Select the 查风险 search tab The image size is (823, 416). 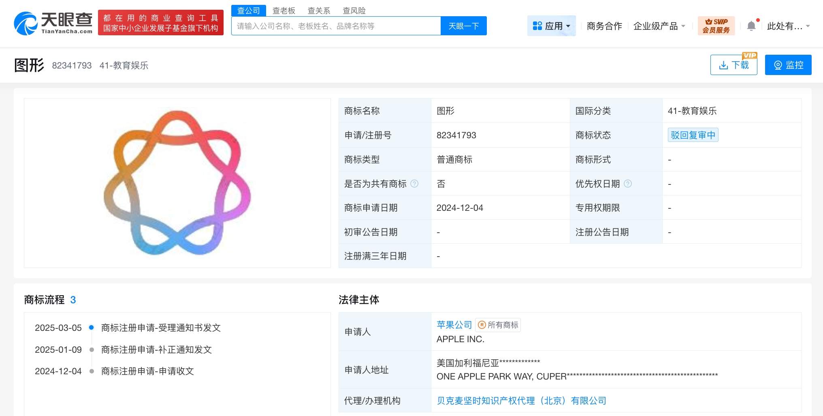coord(354,11)
